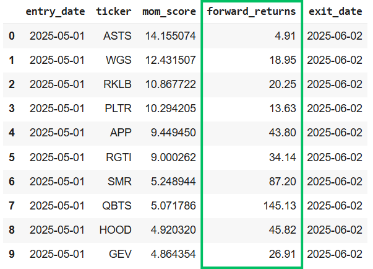Select ticker cell QBTS

click(117, 206)
